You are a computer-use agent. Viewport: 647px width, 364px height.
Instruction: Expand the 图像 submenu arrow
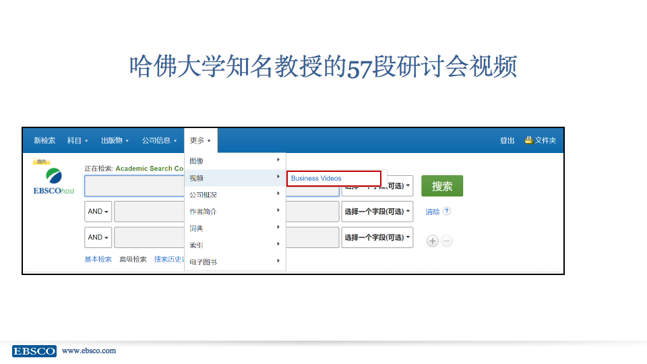coord(278,160)
